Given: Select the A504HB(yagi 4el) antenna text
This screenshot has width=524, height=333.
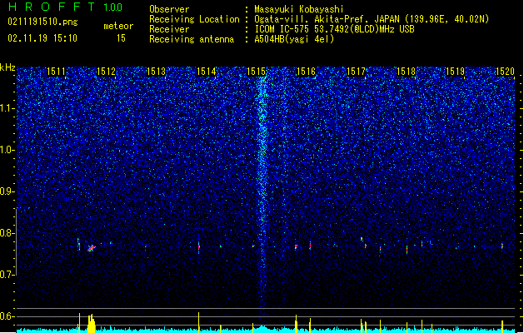Looking at the screenshot, I should click(x=294, y=39).
